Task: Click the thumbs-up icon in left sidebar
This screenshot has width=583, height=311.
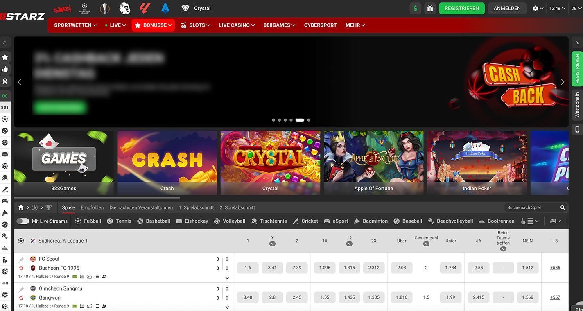Action: click(5, 70)
